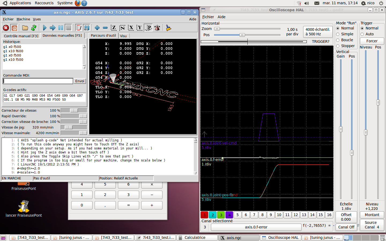Open the nico user menu
The height and width of the screenshot is (241, 386).
click(x=368, y=3)
